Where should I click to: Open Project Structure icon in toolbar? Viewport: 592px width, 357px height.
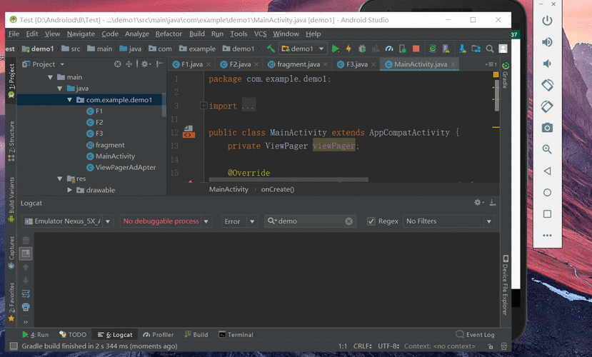(x=476, y=49)
